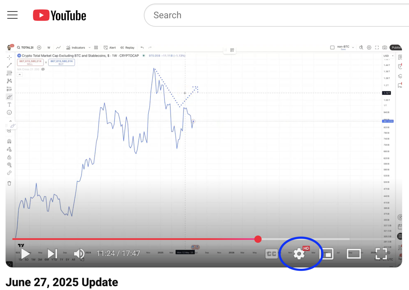409x290 pixels.
Task: Click the red SELL price button
Action: point(30,62)
